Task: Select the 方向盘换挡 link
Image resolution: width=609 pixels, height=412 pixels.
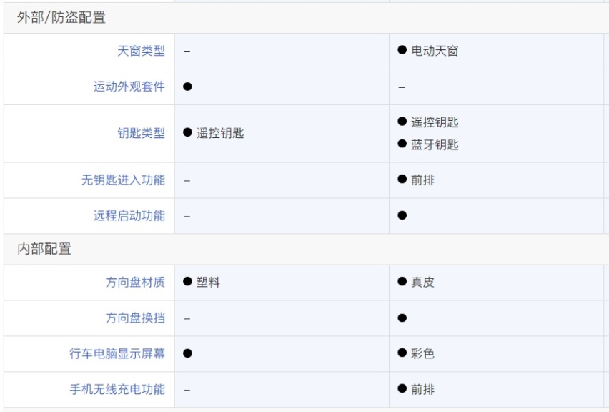Action: tap(135, 318)
